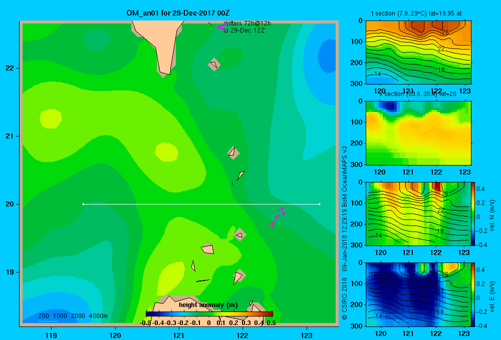
Task: Click the vel. E section plot
Action: pyautogui.click(x=418, y=294)
